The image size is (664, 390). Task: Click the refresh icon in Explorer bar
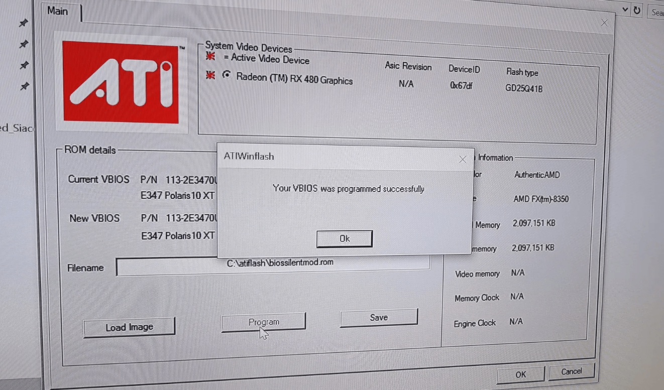637,10
